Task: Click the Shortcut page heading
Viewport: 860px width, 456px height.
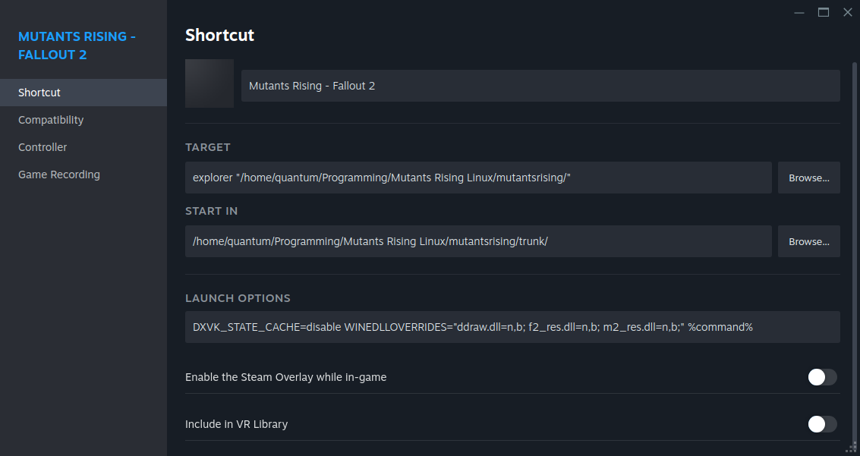Action: coord(219,35)
